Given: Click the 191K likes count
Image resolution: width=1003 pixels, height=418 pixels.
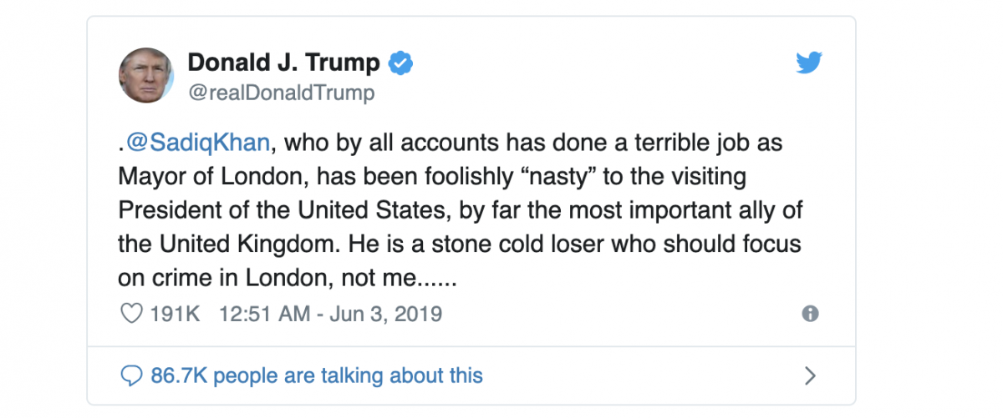Looking at the screenshot, I should tap(175, 314).
